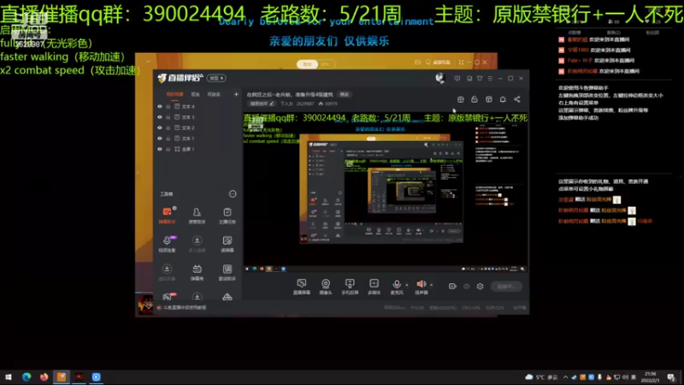Add a 多媒体 multimedia source
This screenshot has width=684, height=385.
pyautogui.click(x=374, y=287)
